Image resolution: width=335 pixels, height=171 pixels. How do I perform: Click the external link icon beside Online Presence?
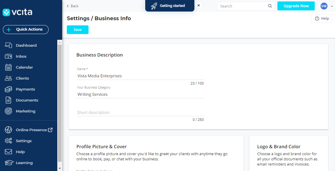point(50,130)
